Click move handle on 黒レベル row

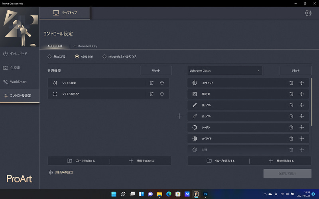(x=302, y=105)
